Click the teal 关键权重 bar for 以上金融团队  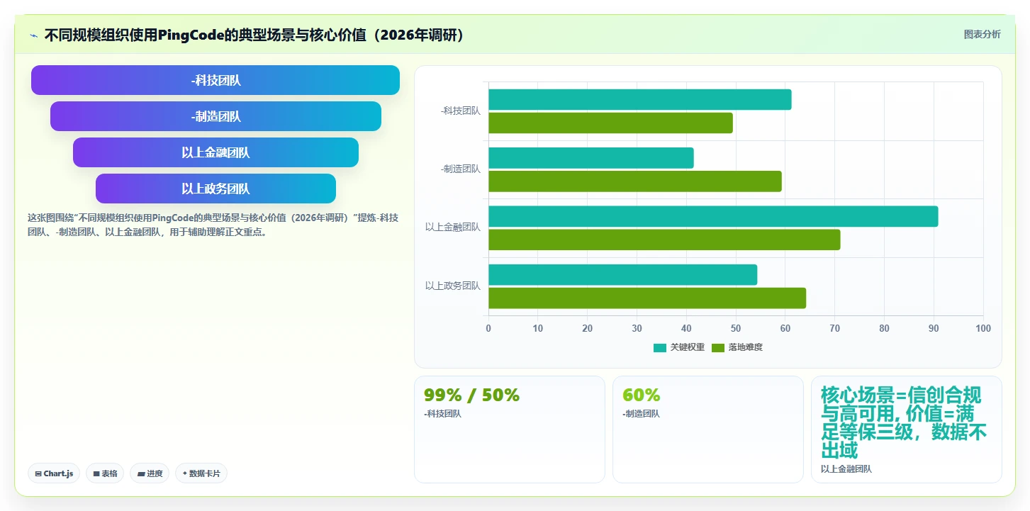coord(713,216)
